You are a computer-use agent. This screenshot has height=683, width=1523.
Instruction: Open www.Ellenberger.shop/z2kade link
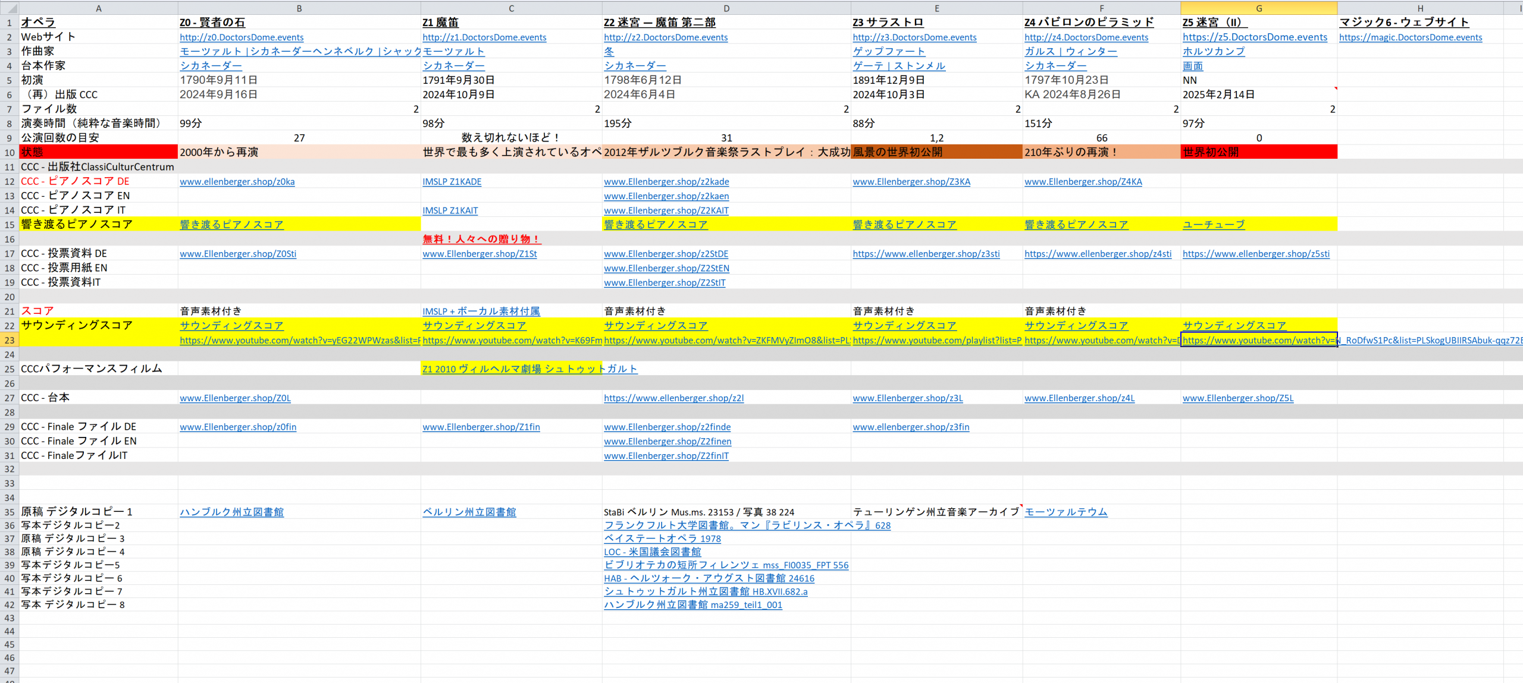tap(666, 181)
